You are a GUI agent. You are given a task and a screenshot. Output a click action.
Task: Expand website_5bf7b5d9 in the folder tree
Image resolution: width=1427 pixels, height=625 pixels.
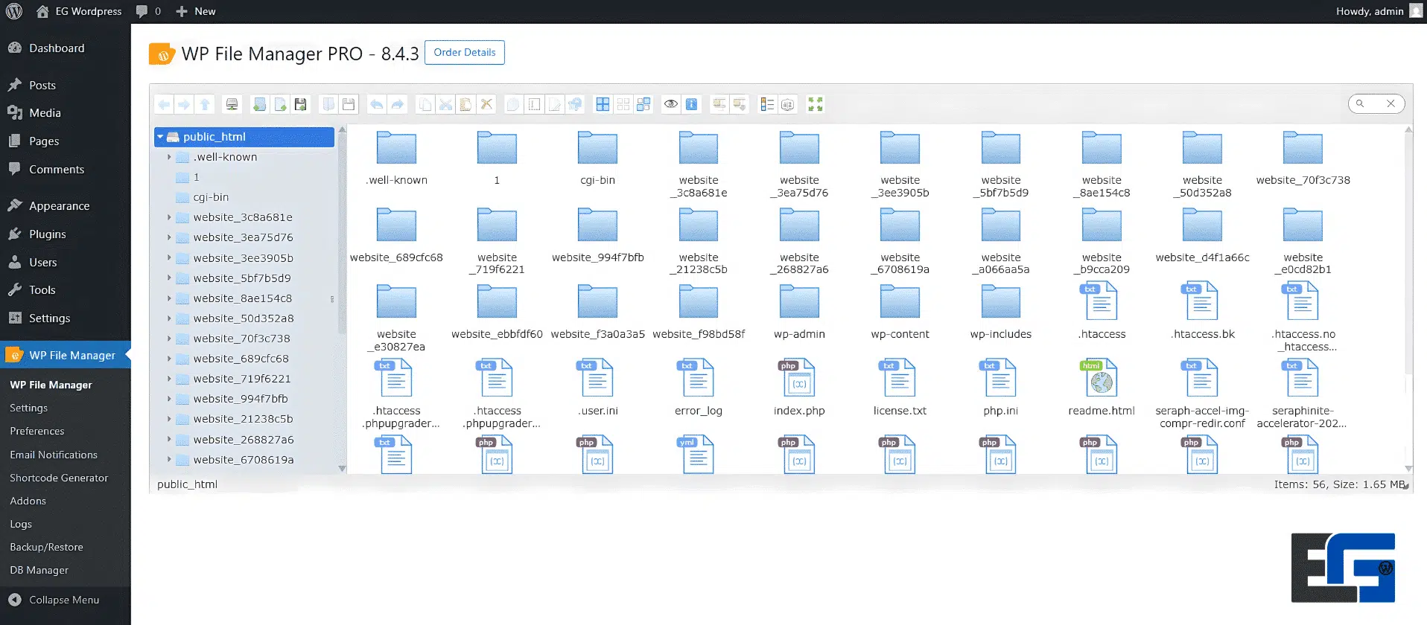(x=169, y=278)
